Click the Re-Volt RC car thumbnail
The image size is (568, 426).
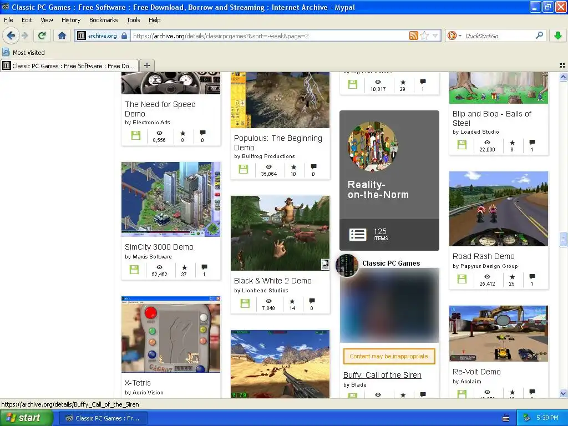click(499, 333)
